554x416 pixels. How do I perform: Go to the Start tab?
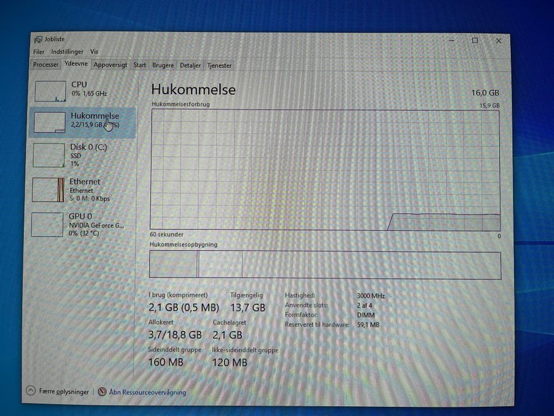[140, 65]
